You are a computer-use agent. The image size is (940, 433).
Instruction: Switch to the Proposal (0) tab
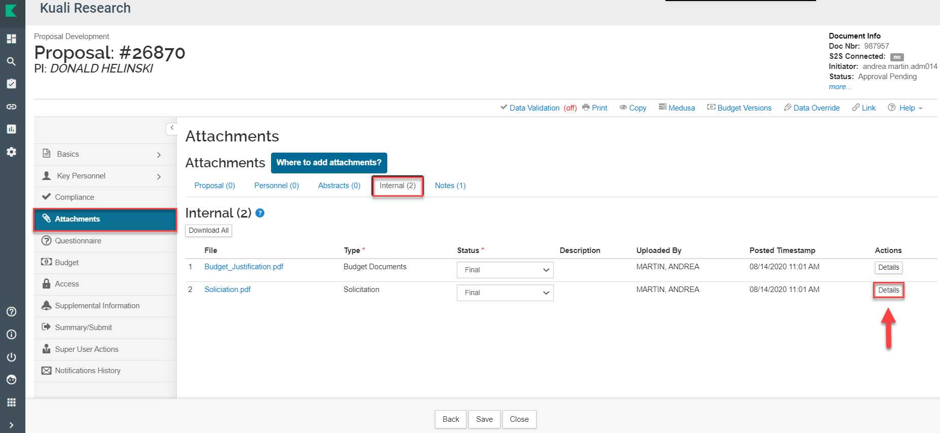[x=215, y=186]
